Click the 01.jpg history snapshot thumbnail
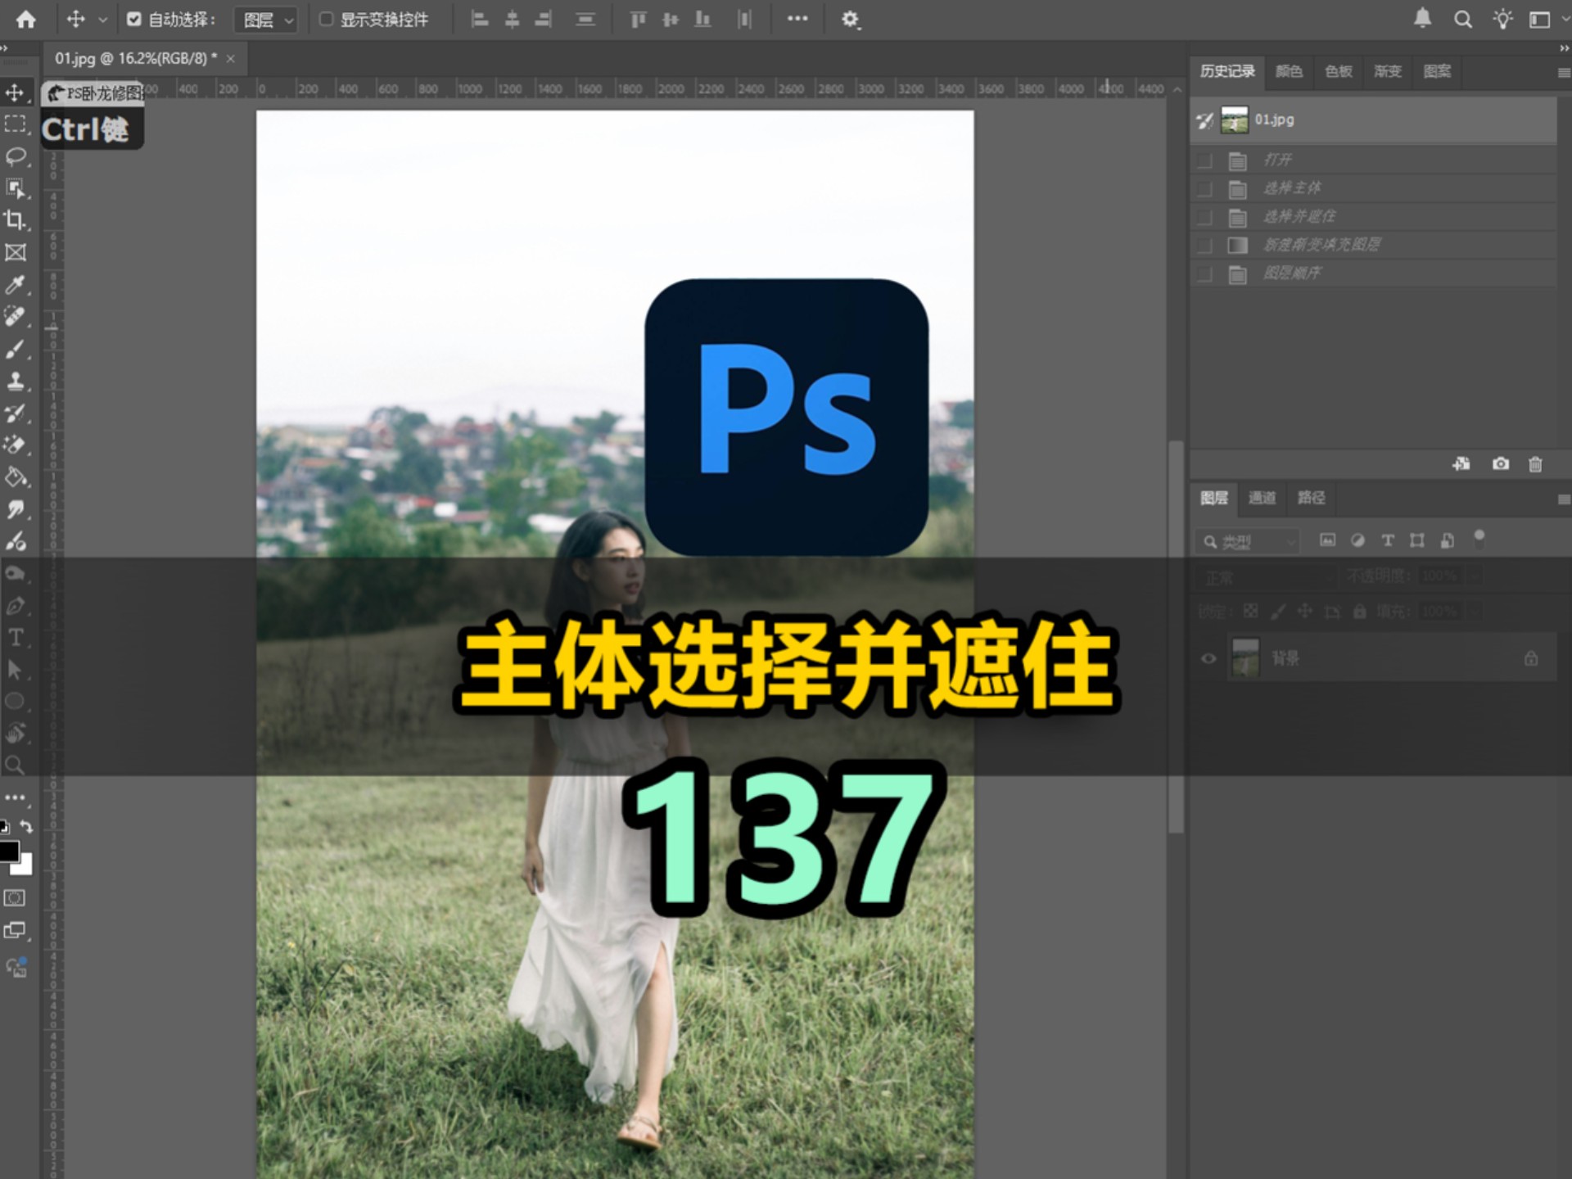 point(1234,120)
